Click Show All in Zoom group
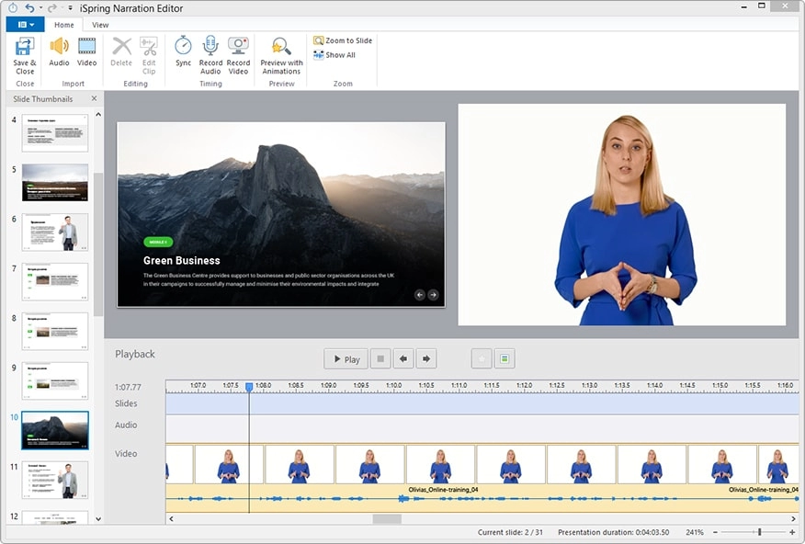Viewport: 805px width, 544px height. [334, 55]
